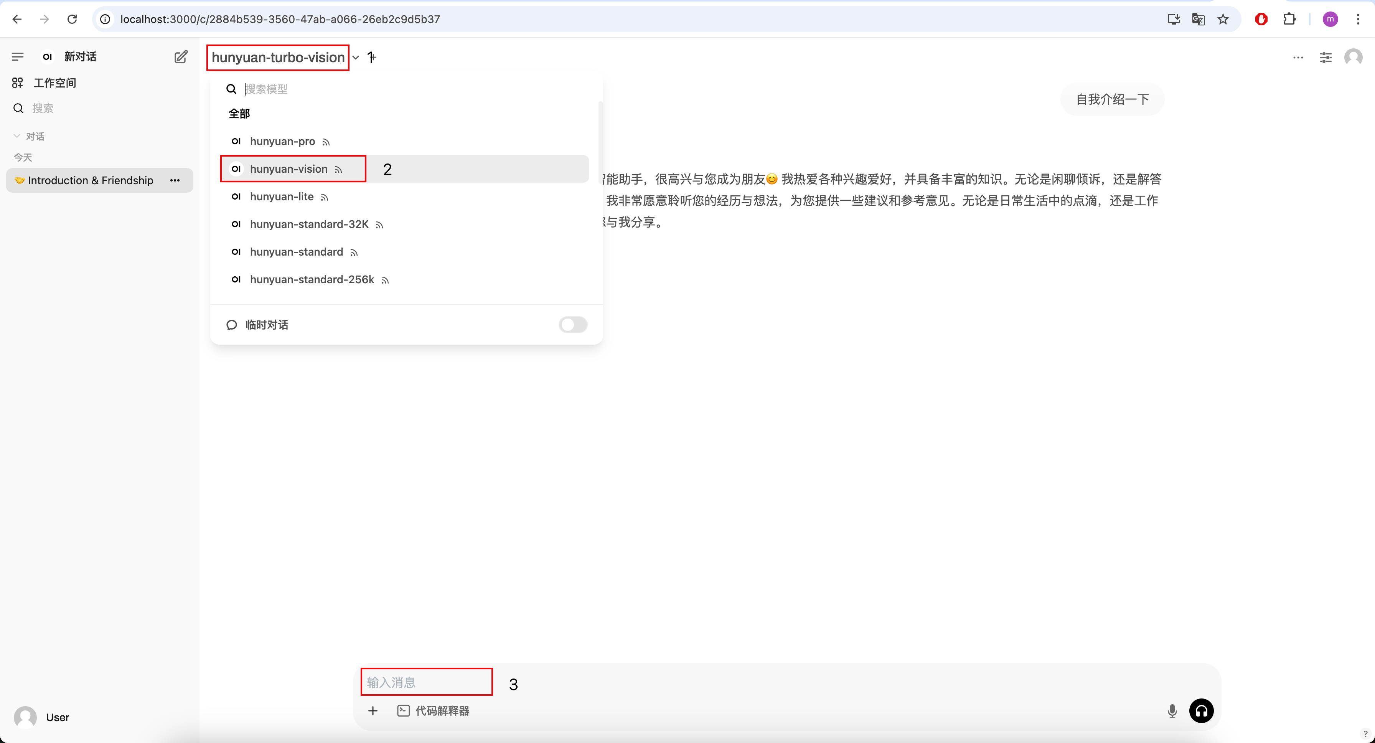1375x743 pixels.
Task: Collapse the 对话 conversations section
Action: click(29, 137)
